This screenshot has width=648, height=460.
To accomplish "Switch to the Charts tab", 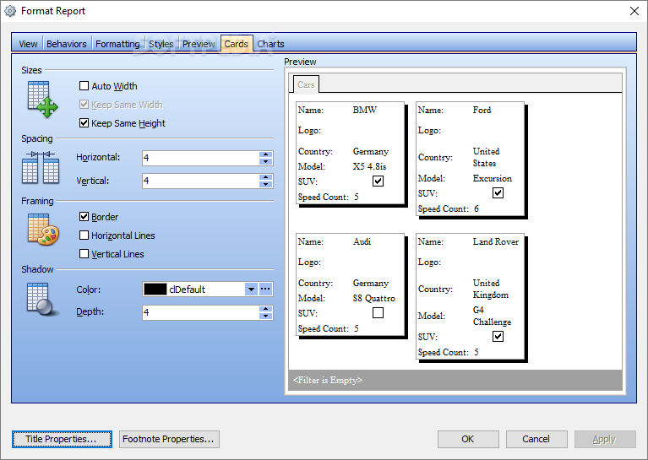I will (270, 44).
